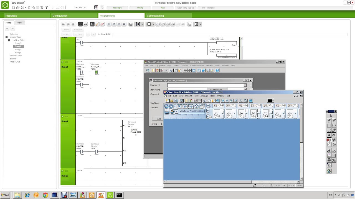Insert a normally open contact
This screenshot has height=199, width=355.
pyautogui.click(x=109, y=24)
